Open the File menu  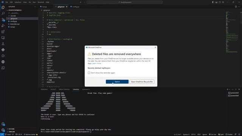[6, 2]
